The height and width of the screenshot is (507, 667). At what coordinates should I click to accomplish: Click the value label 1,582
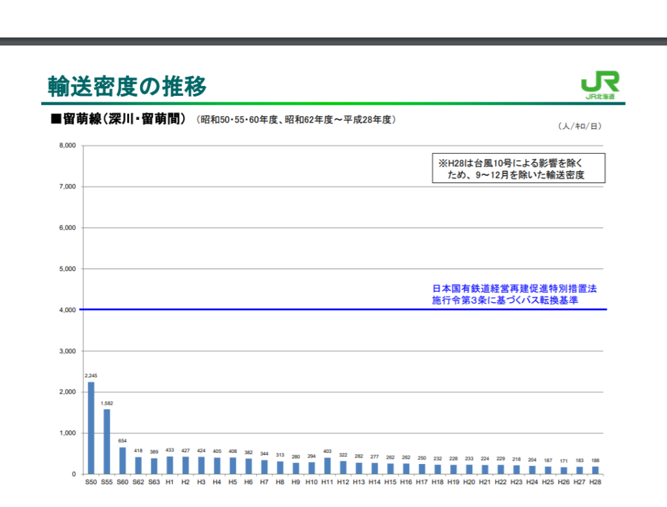(107, 403)
